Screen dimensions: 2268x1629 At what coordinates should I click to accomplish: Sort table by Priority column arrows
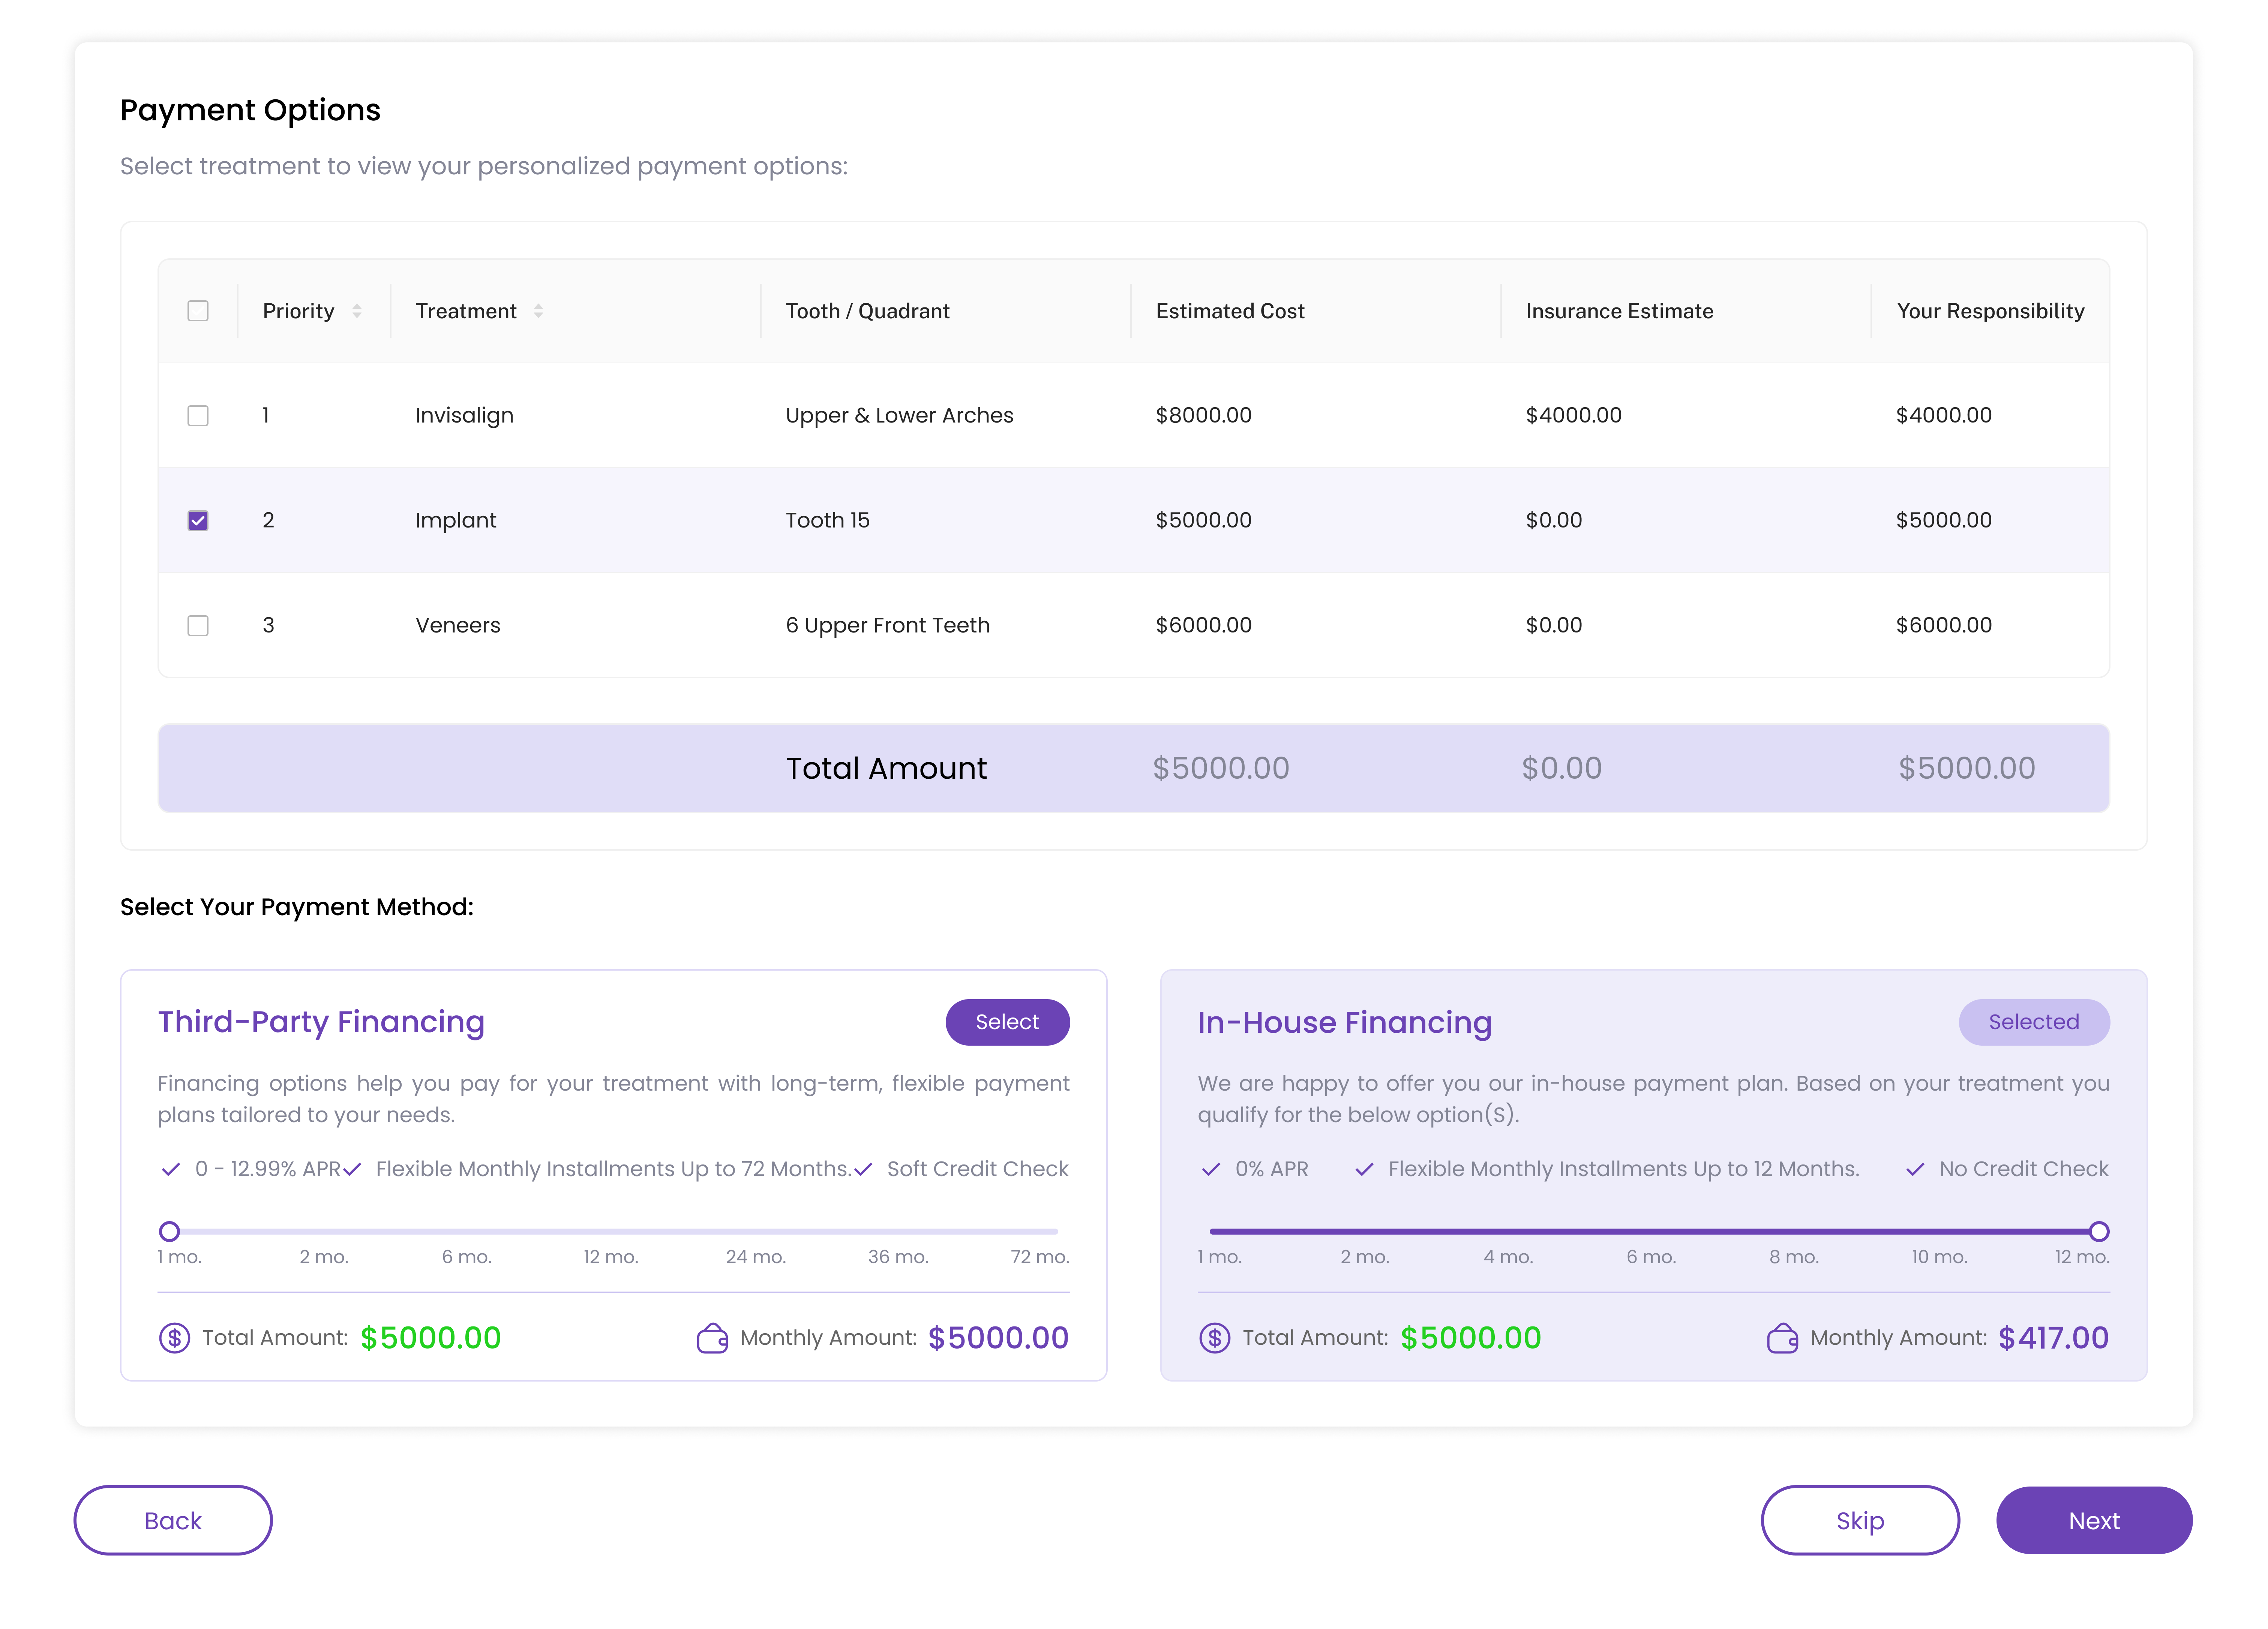pyautogui.click(x=357, y=311)
